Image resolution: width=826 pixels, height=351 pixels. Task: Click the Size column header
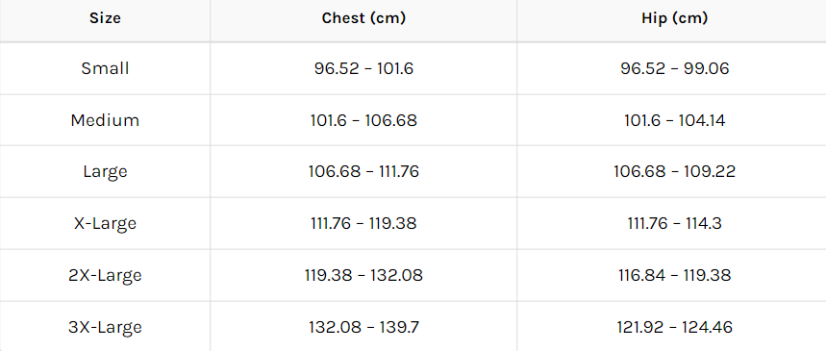(105, 18)
